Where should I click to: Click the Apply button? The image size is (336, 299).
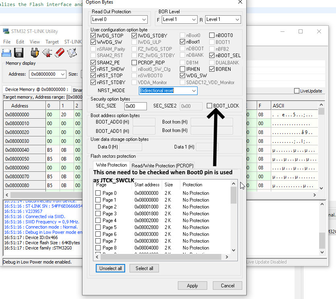pos(192,286)
